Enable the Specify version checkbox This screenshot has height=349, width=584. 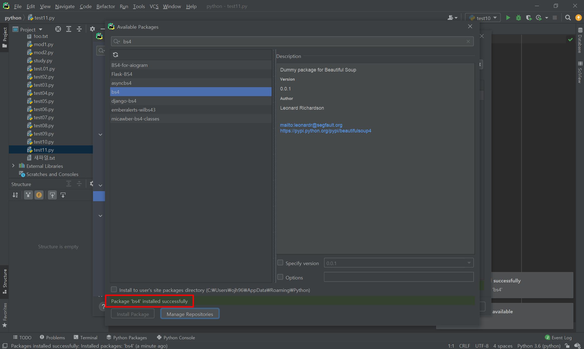(280, 263)
